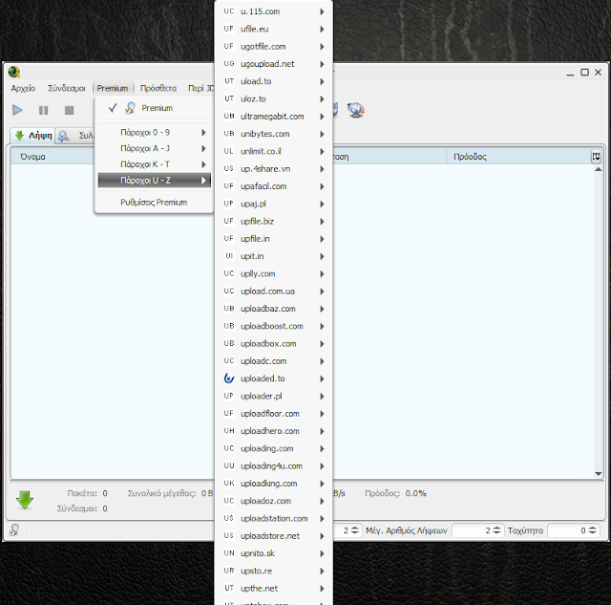
Task: Click the download list scrollbar up arrow
Action: click(x=599, y=169)
